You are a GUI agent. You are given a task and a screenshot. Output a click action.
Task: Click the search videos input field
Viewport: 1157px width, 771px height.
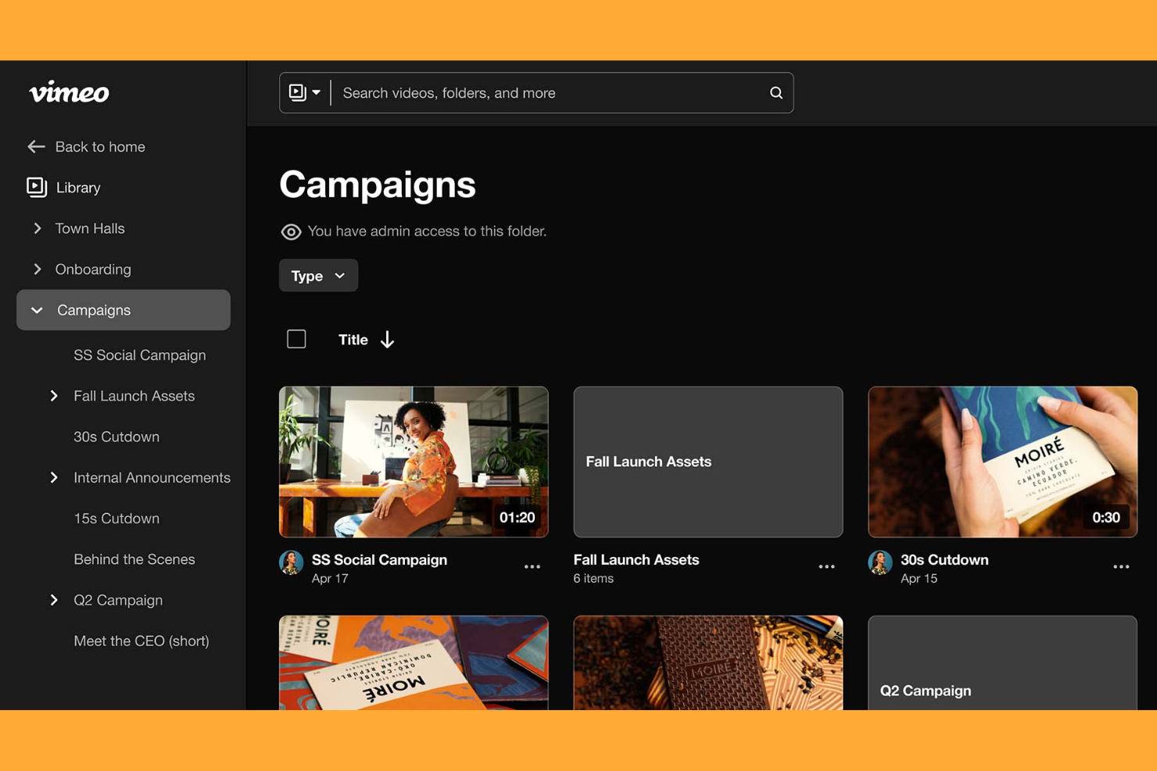[x=547, y=92]
